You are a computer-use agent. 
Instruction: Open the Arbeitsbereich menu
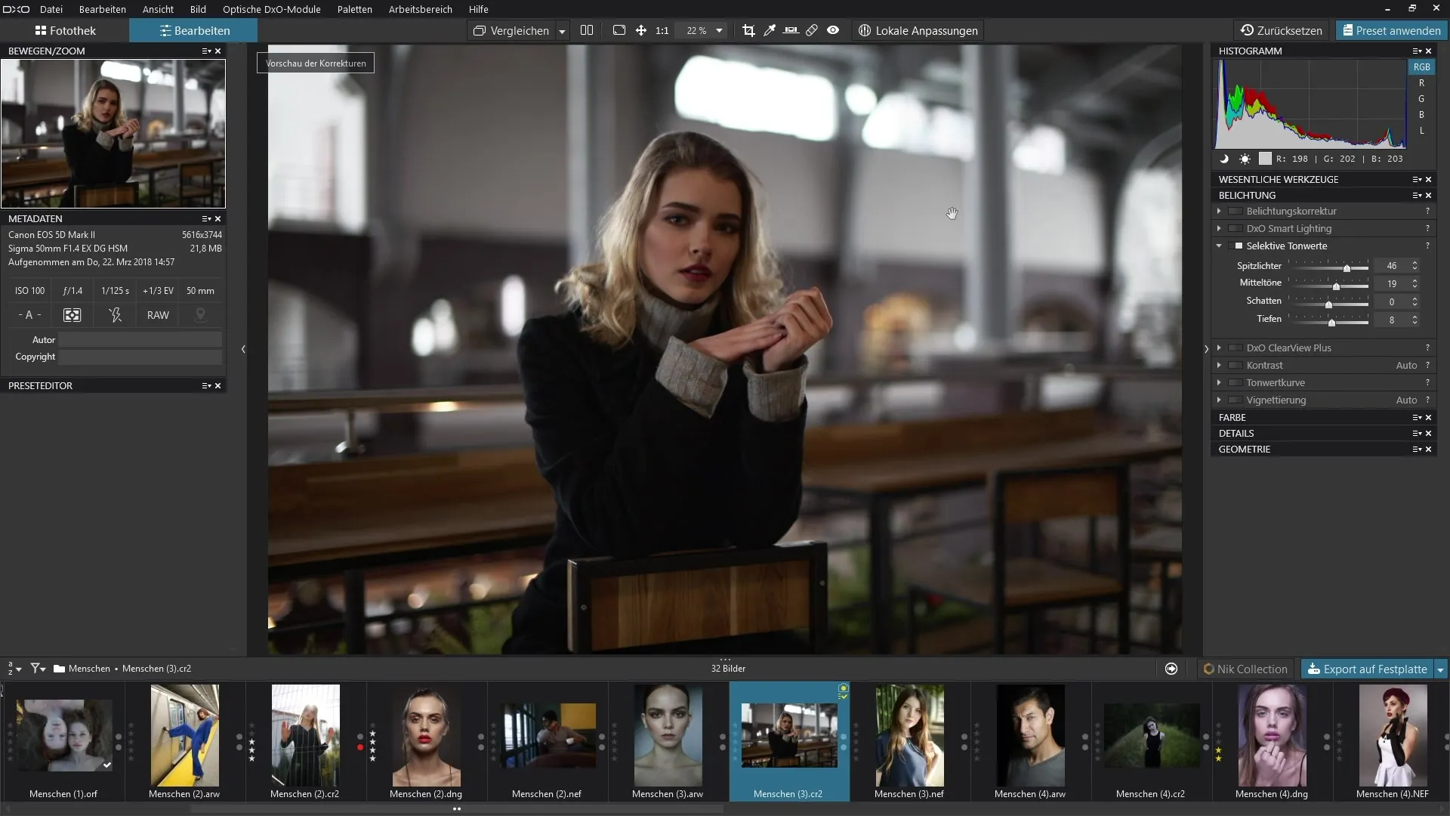point(420,9)
